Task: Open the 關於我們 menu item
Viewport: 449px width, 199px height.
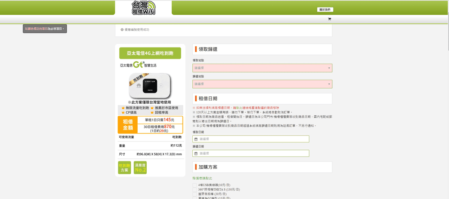Action: 325,10
